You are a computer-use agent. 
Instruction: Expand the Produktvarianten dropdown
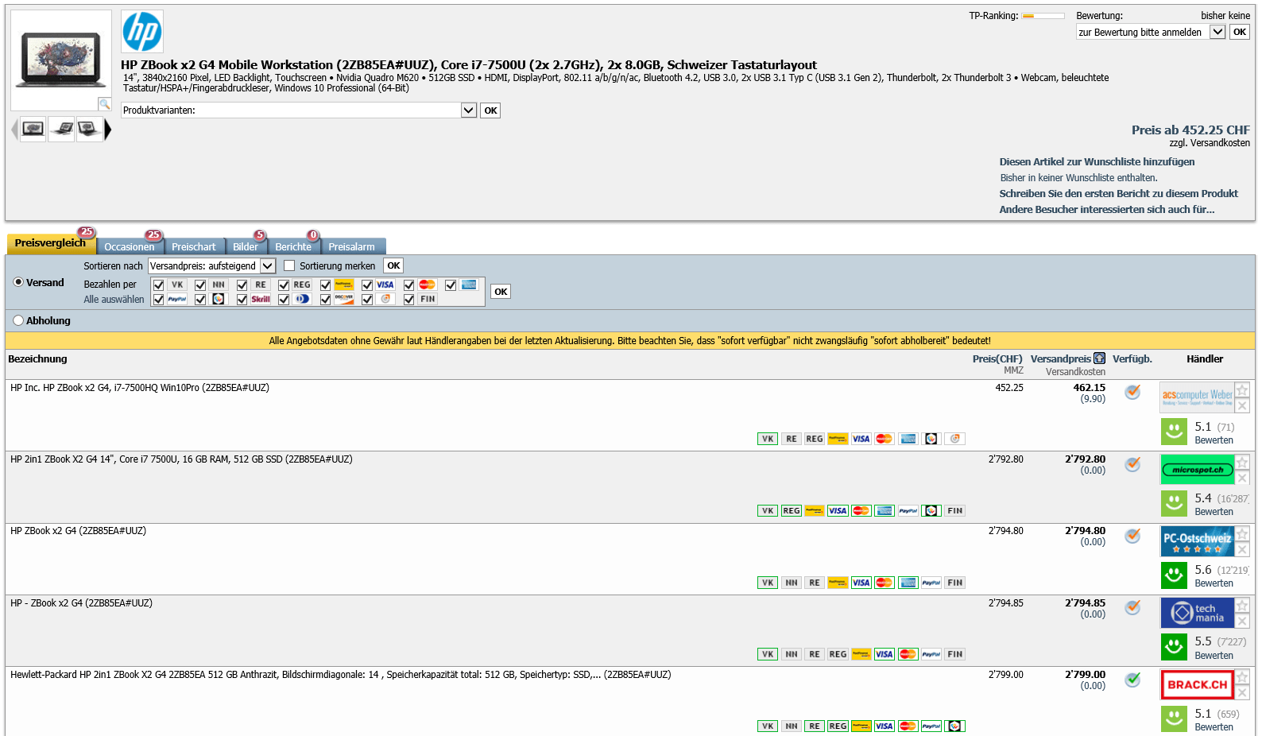pos(468,110)
